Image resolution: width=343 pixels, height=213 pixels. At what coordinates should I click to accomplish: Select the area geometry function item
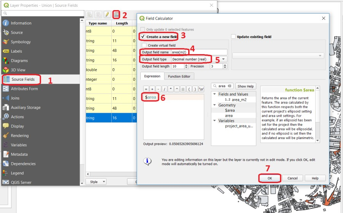(229, 116)
